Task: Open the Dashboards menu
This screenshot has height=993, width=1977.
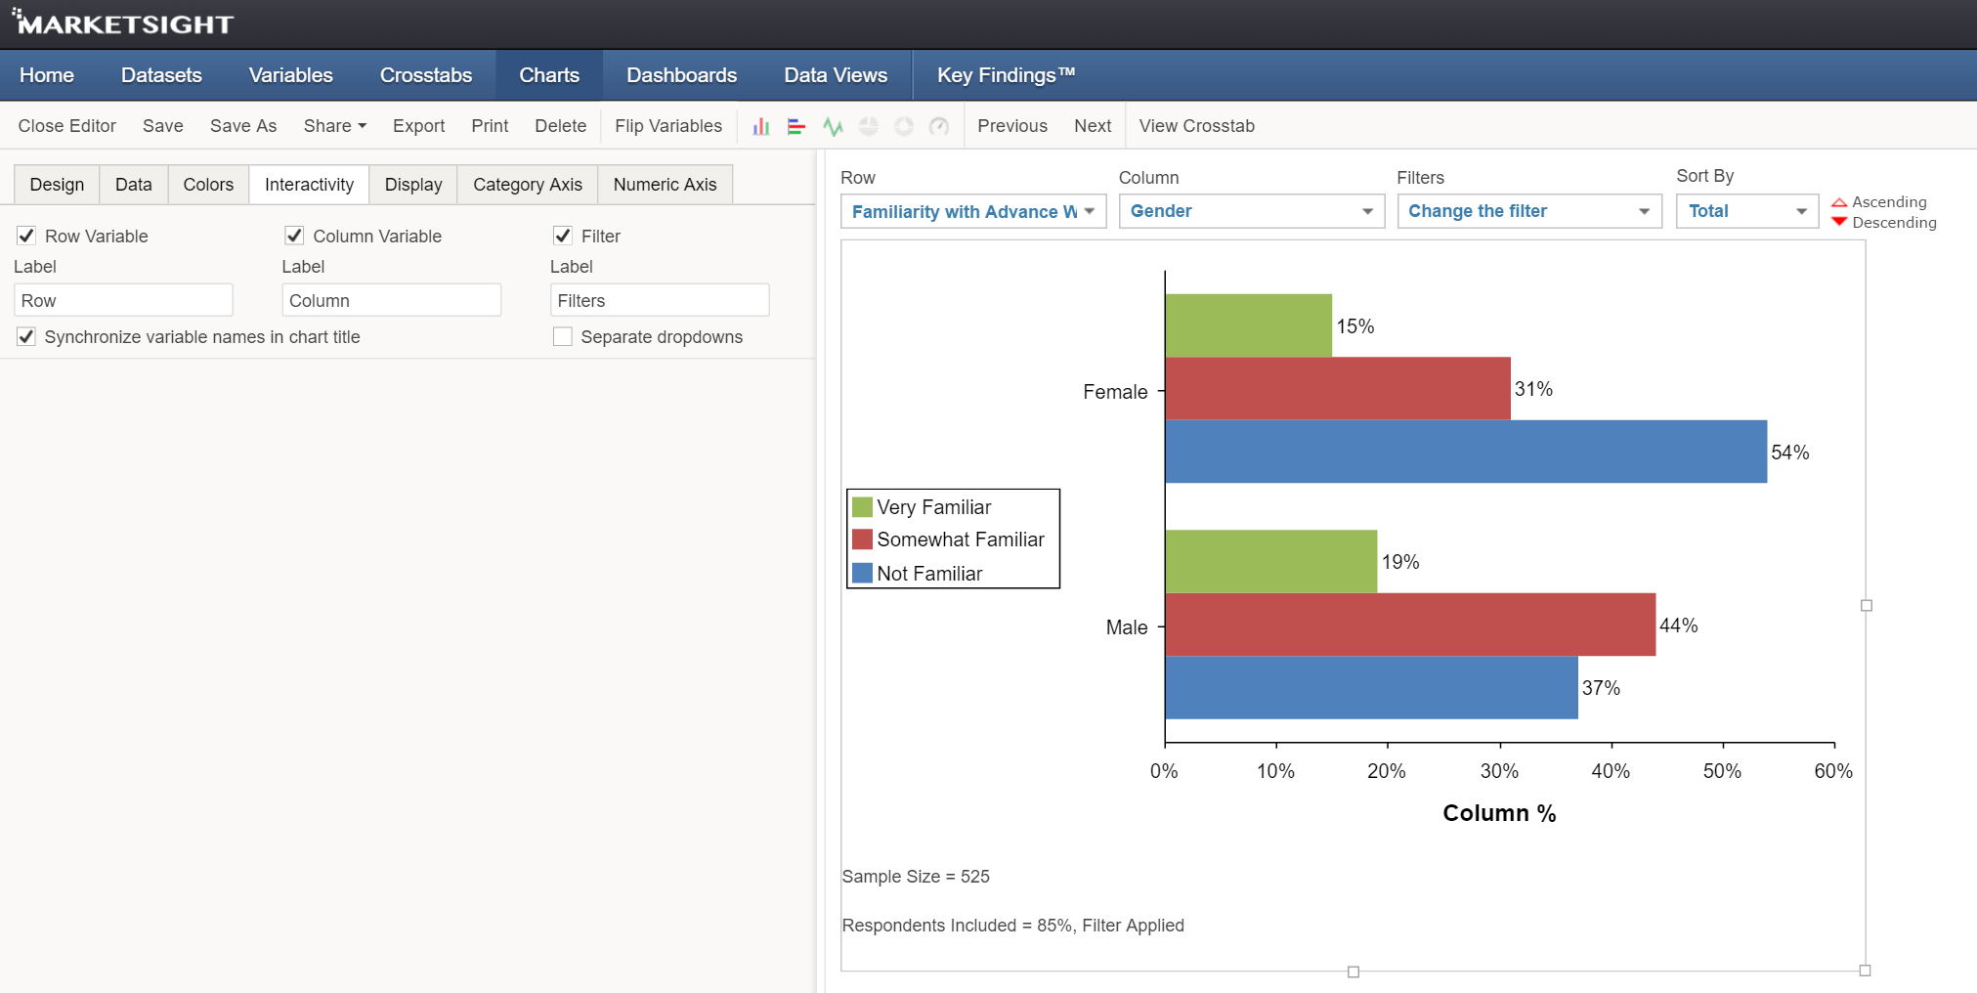Action: (x=681, y=74)
